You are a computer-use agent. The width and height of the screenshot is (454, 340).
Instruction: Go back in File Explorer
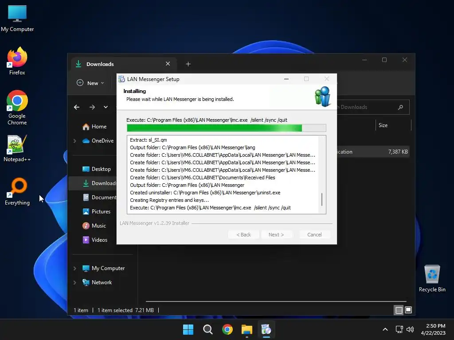point(77,107)
